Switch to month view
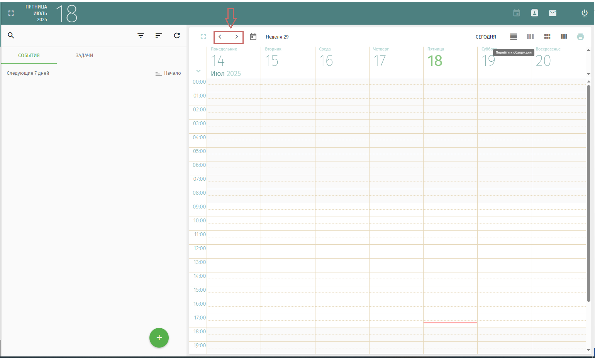 point(547,37)
